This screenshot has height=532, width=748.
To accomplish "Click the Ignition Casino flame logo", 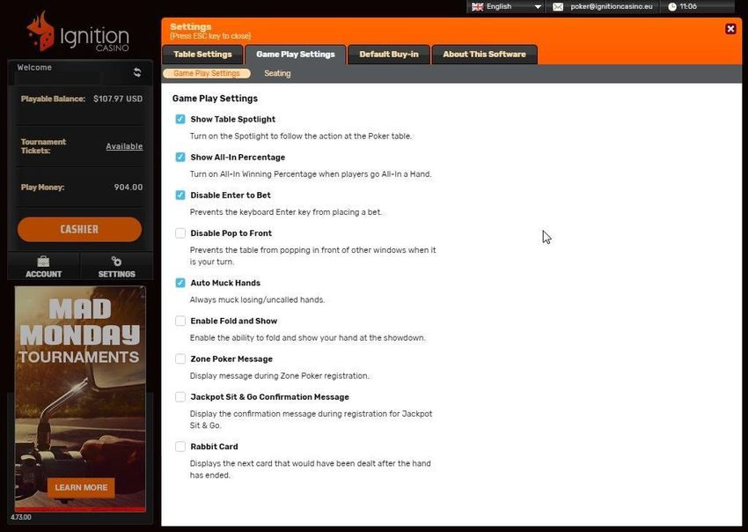I will pyautogui.click(x=40, y=32).
